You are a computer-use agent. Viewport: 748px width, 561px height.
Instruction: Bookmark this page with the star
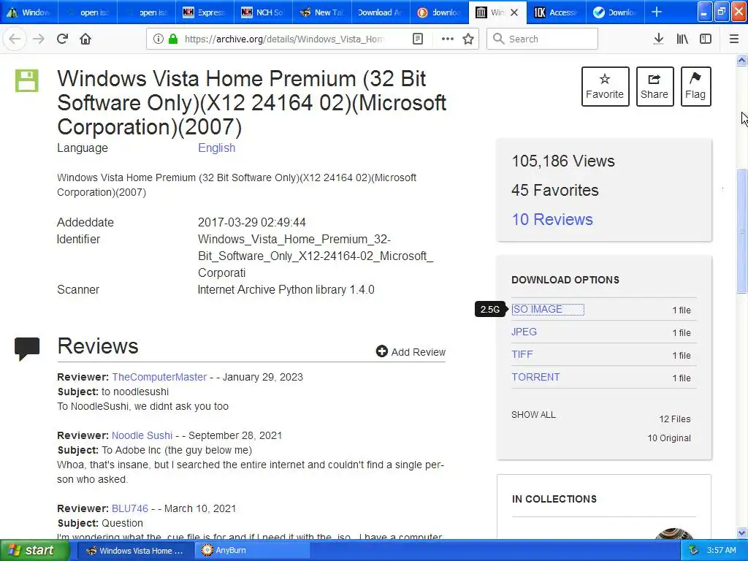(x=468, y=39)
